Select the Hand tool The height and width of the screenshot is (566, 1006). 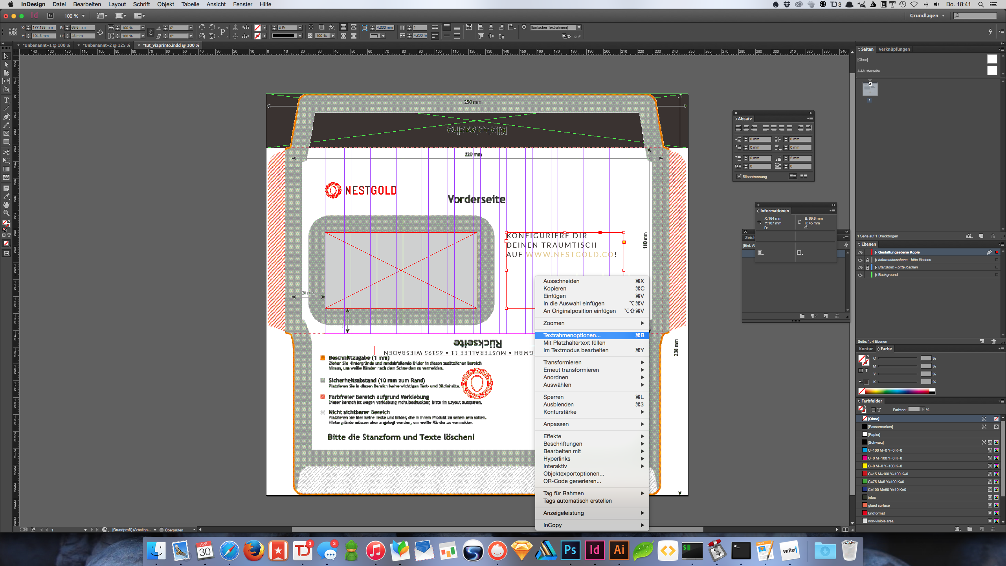point(6,205)
